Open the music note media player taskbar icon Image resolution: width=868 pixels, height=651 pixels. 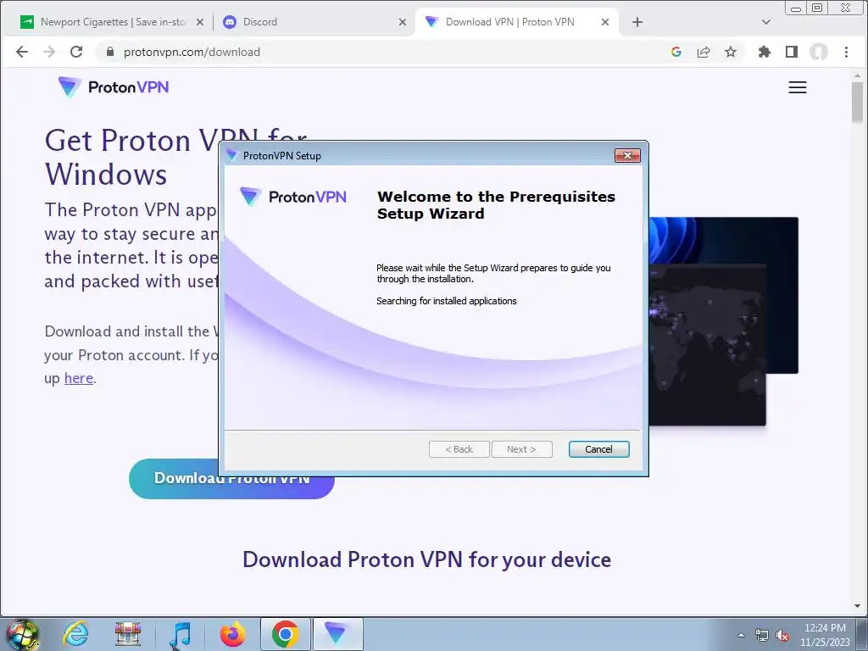click(x=180, y=634)
